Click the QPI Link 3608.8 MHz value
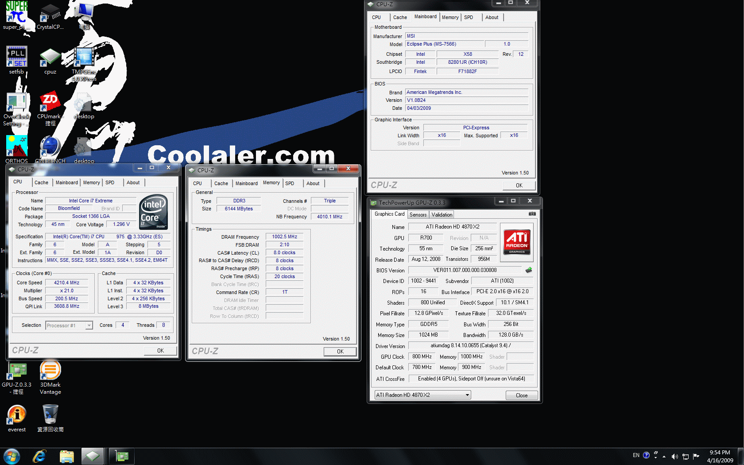This screenshot has height=465, width=744. tap(66, 306)
